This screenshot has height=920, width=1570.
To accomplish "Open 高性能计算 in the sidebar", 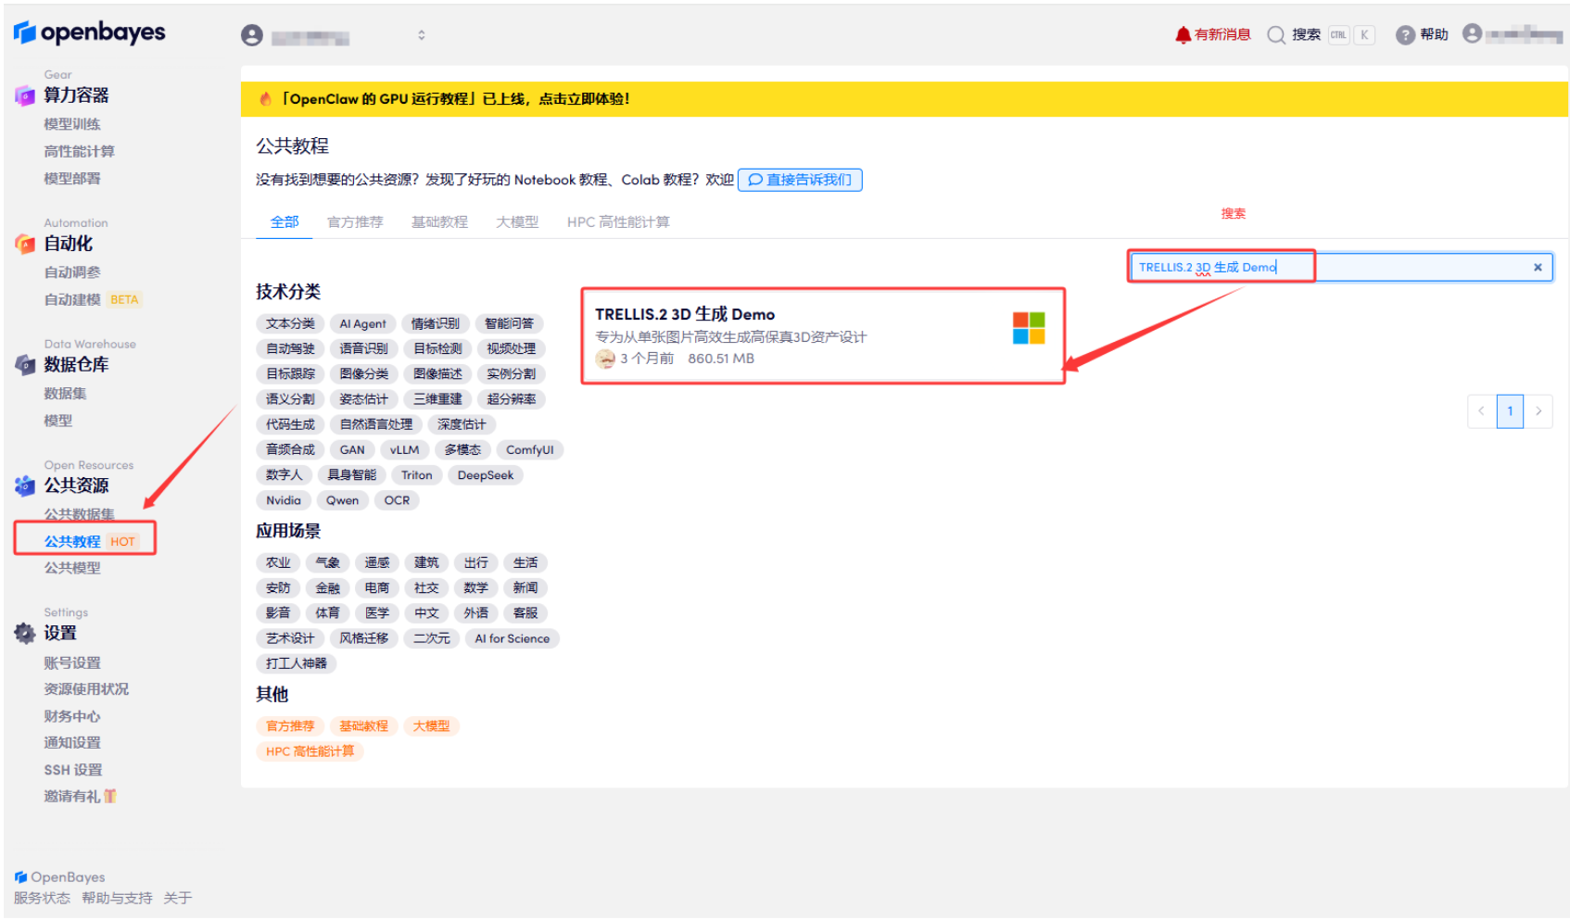I will pos(79,152).
